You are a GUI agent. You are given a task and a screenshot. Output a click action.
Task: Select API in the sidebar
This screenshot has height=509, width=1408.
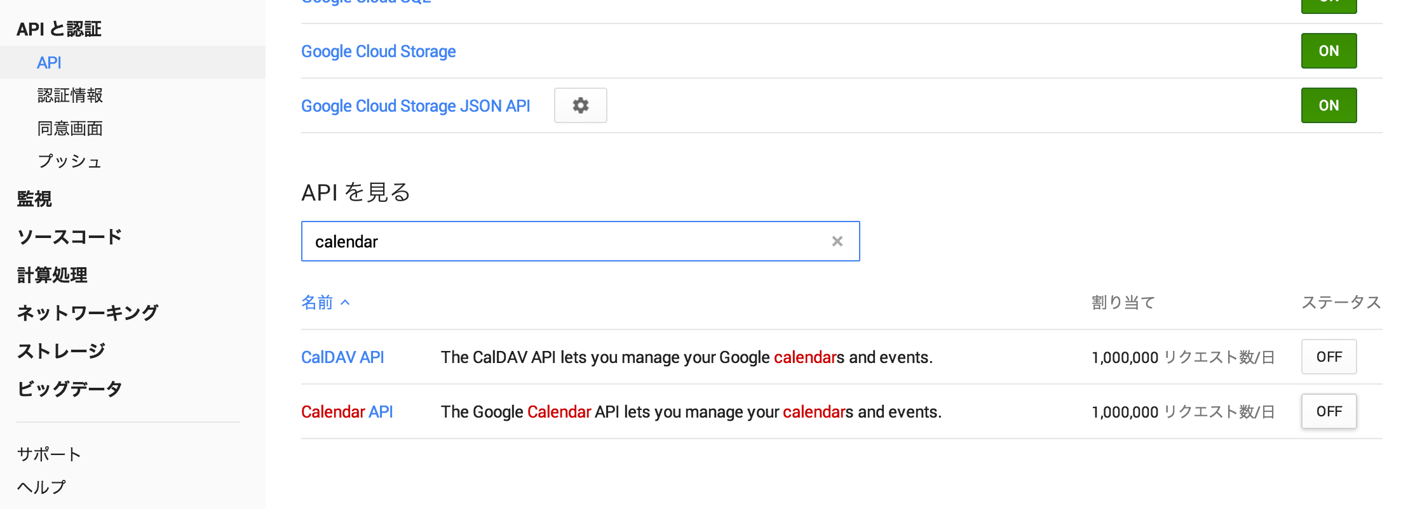[133, 62]
